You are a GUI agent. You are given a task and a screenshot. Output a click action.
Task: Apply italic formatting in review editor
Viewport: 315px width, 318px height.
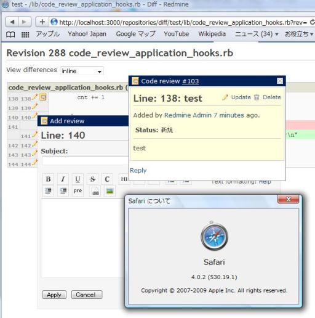[63, 179]
